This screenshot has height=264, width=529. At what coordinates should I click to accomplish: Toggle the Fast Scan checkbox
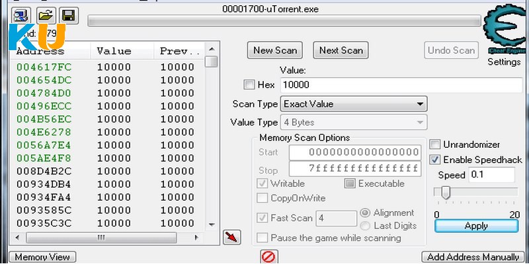[x=262, y=218]
